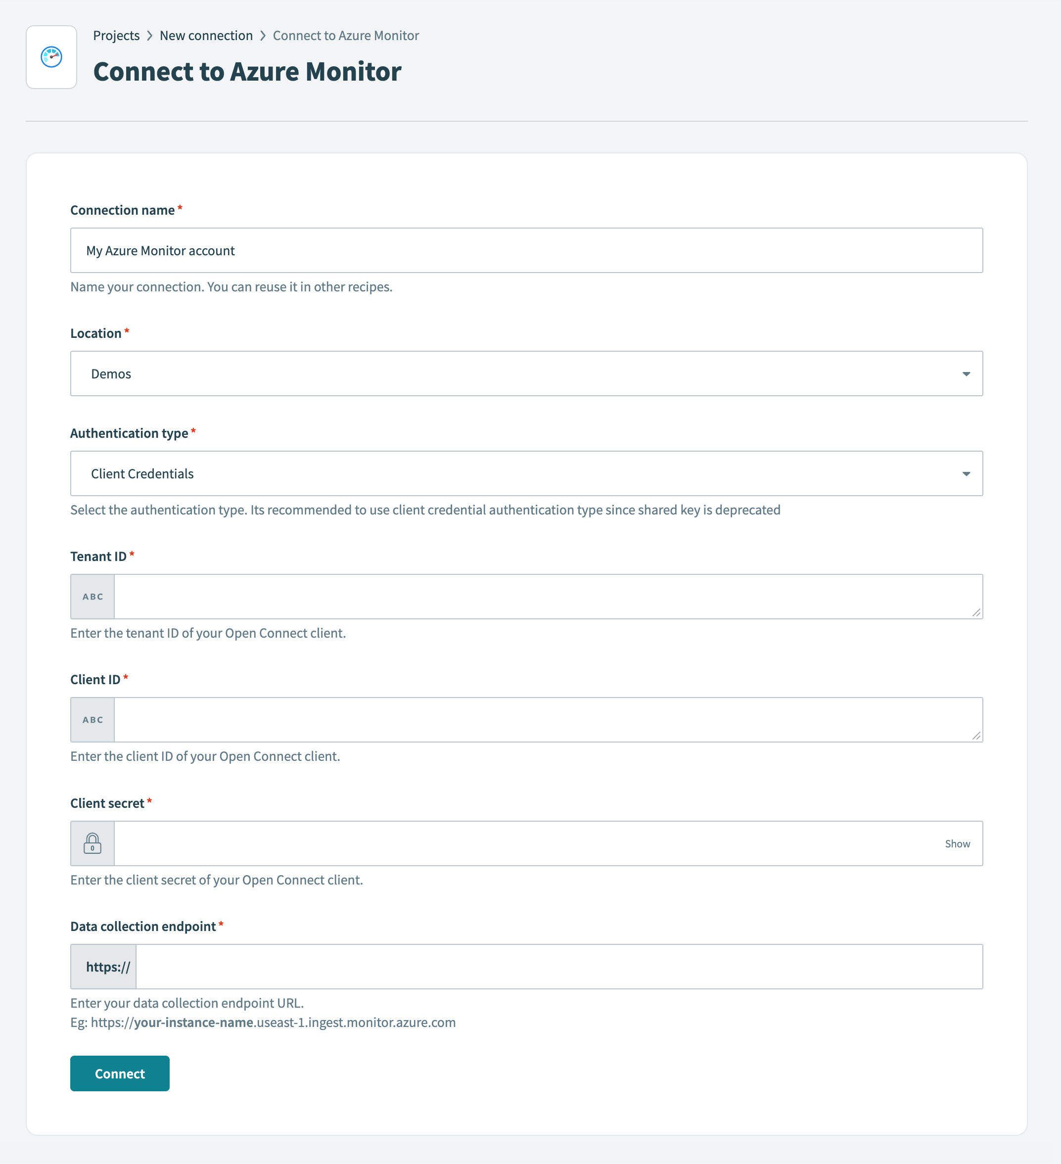The height and width of the screenshot is (1164, 1061).
Task: Click the resize grip on the Tenant ID textarea
Action: 976,613
